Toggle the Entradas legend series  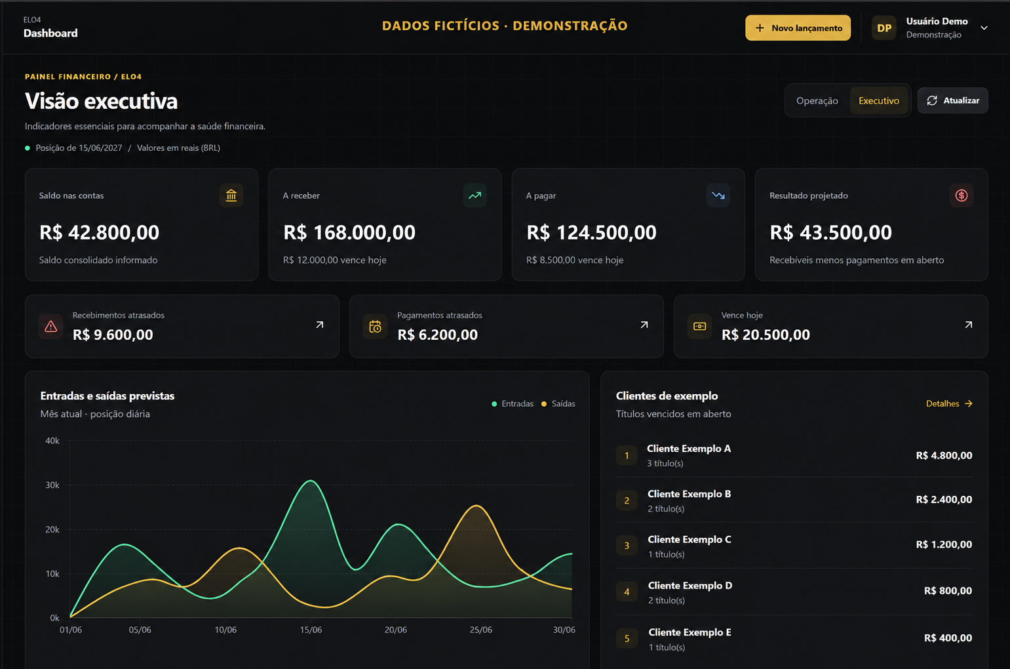(x=513, y=403)
